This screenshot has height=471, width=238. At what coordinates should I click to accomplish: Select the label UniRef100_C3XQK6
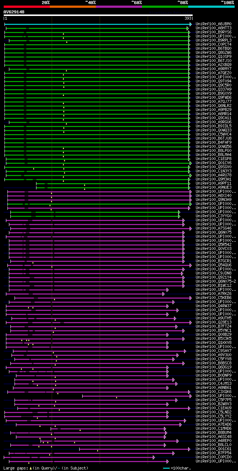click(x=214, y=392)
